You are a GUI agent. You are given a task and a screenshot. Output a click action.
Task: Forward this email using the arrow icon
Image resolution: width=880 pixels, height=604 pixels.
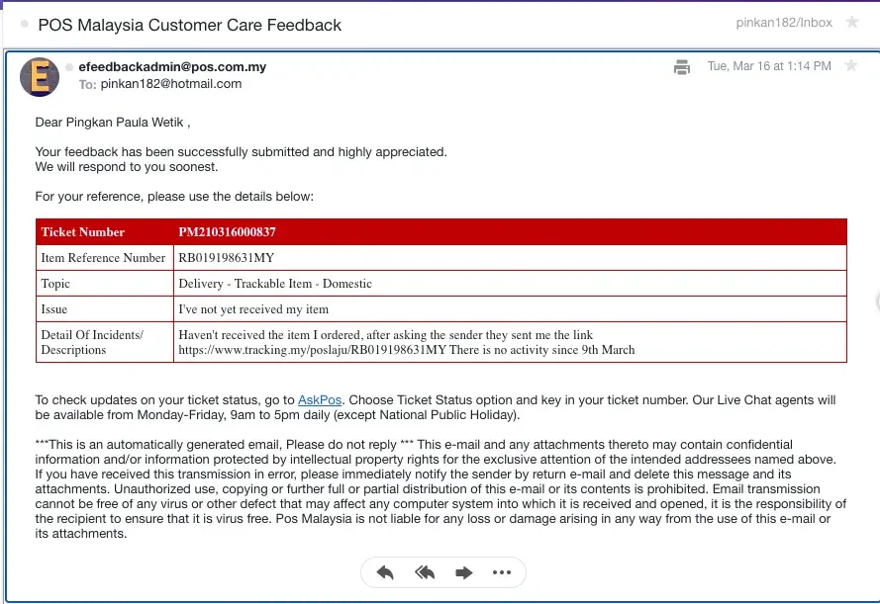(463, 572)
